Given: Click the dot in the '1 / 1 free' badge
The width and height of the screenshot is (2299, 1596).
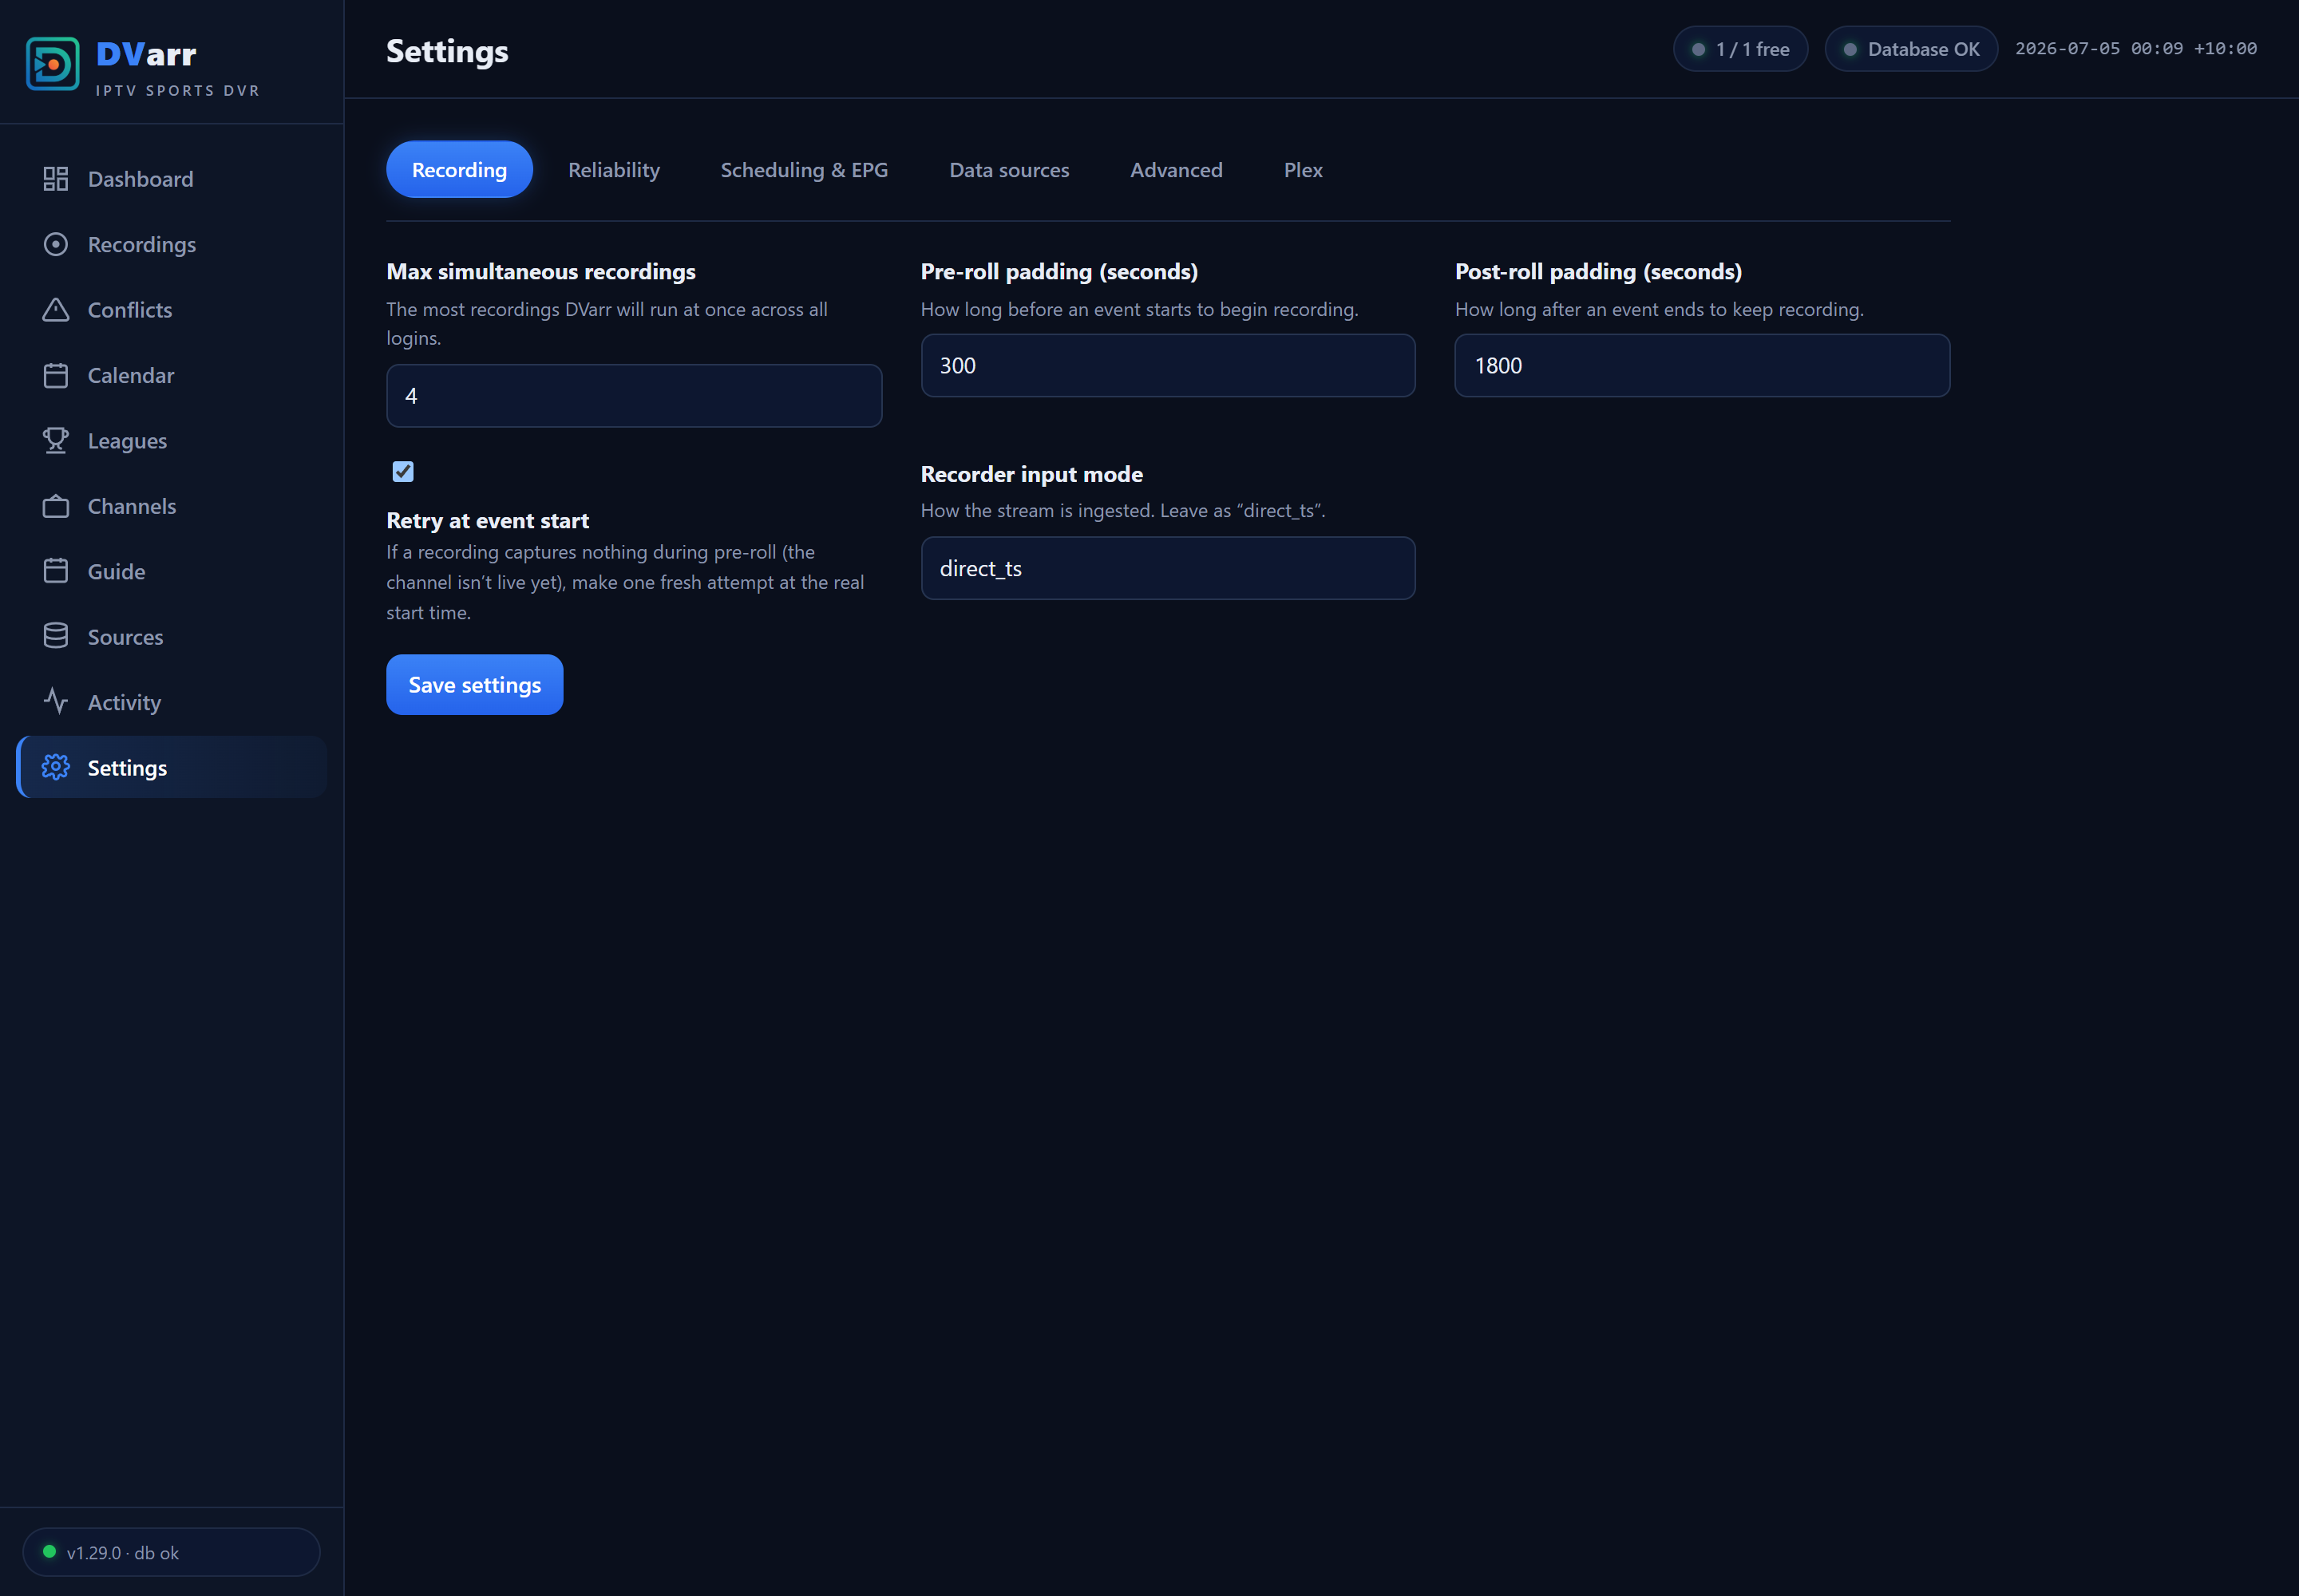Looking at the screenshot, I should [x=1698, y=49].
